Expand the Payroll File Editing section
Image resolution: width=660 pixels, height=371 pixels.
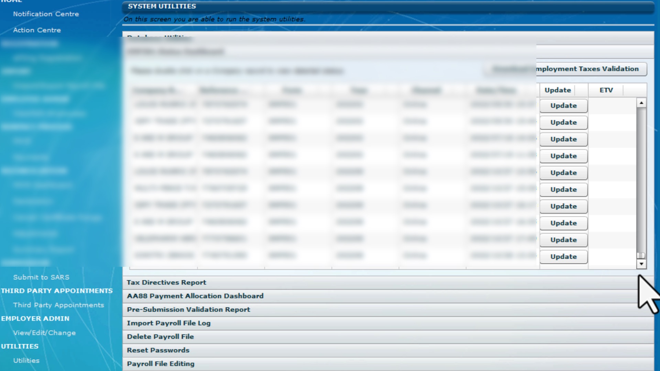388,364
